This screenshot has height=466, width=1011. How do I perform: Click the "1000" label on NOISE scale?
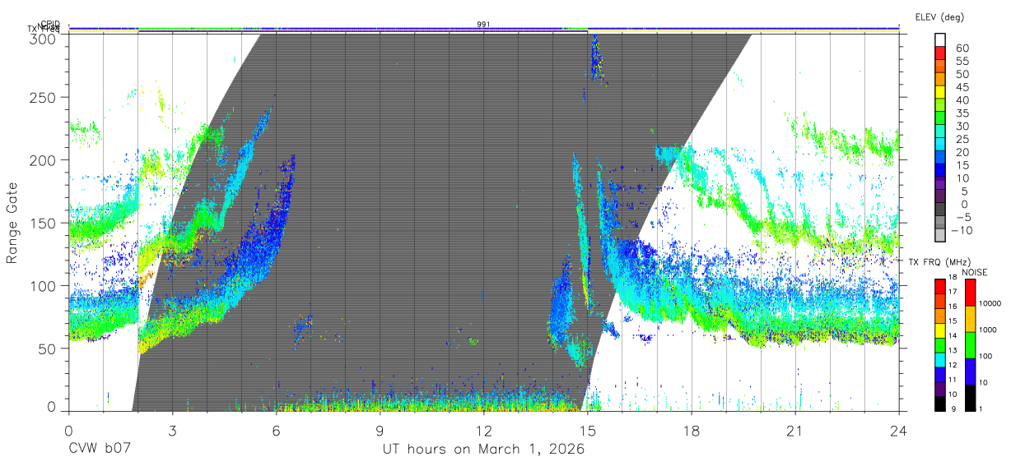[987, 330]
